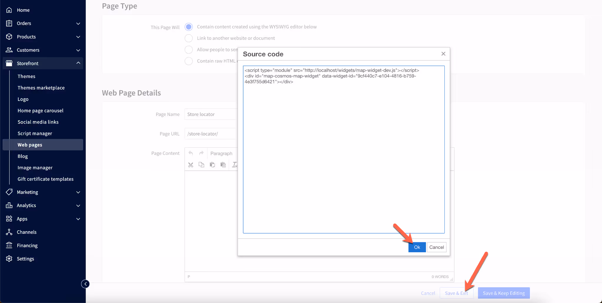Click the Copy icon in editor toolbar
The image size is (602, 303).
(201, 165)
